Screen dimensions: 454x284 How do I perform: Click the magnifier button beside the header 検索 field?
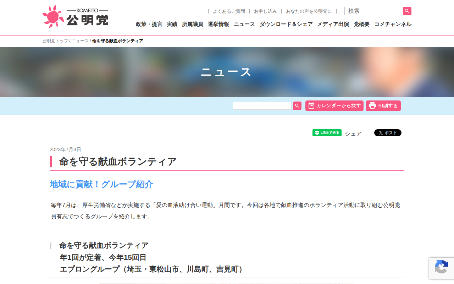407,11
